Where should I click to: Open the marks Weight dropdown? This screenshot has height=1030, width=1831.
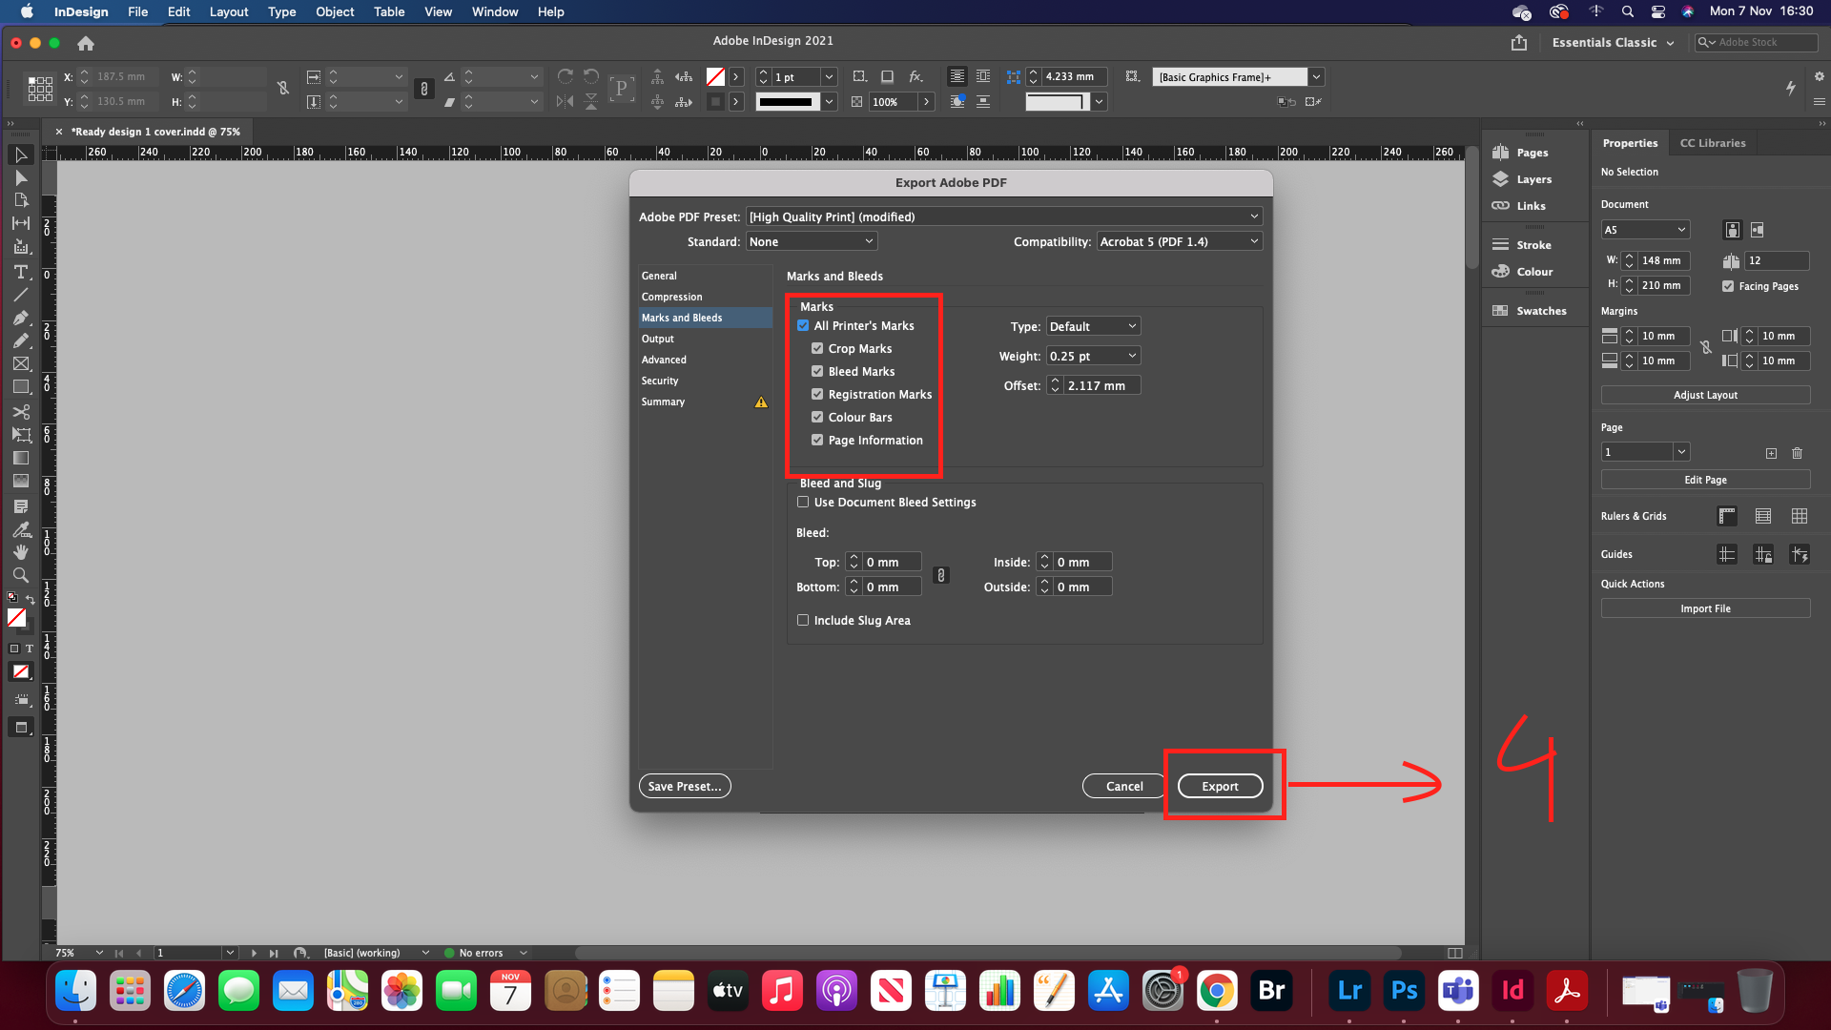(1093, 356)
